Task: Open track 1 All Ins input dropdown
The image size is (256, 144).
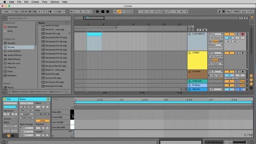Action: [216, 34]
